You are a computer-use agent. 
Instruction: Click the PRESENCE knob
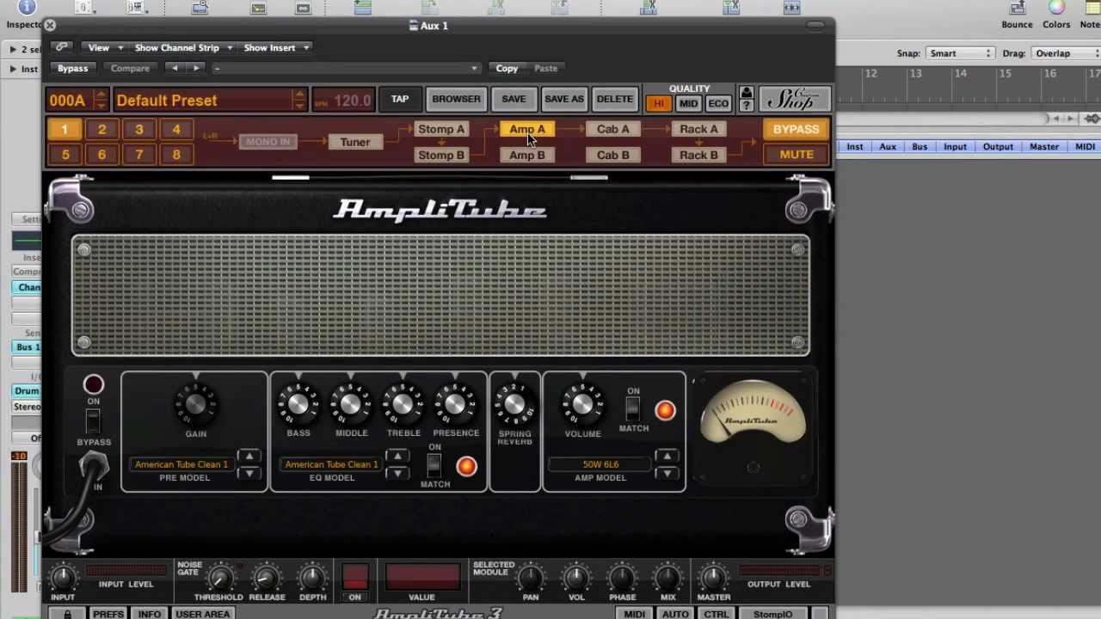(456, 404)
